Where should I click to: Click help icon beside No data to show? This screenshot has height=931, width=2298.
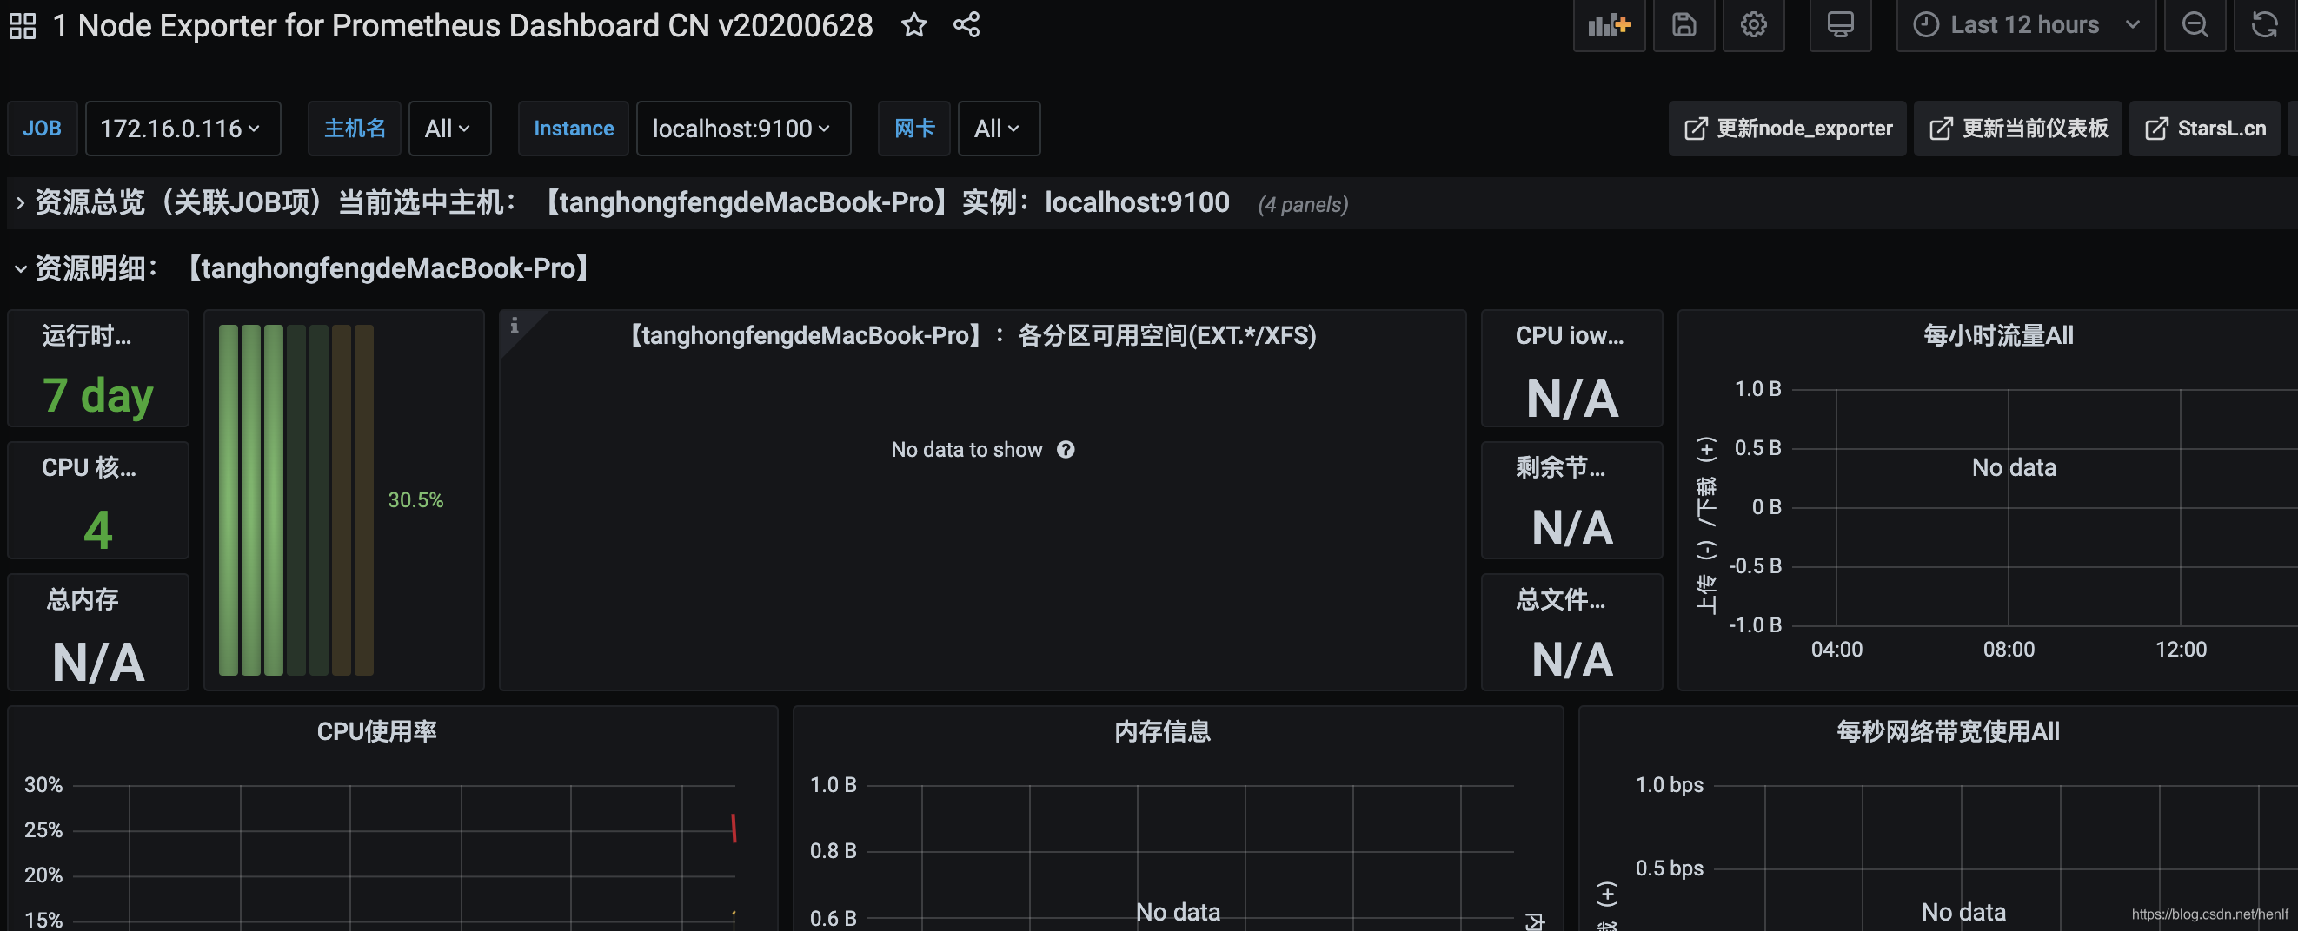click(x=1066, y=450)
